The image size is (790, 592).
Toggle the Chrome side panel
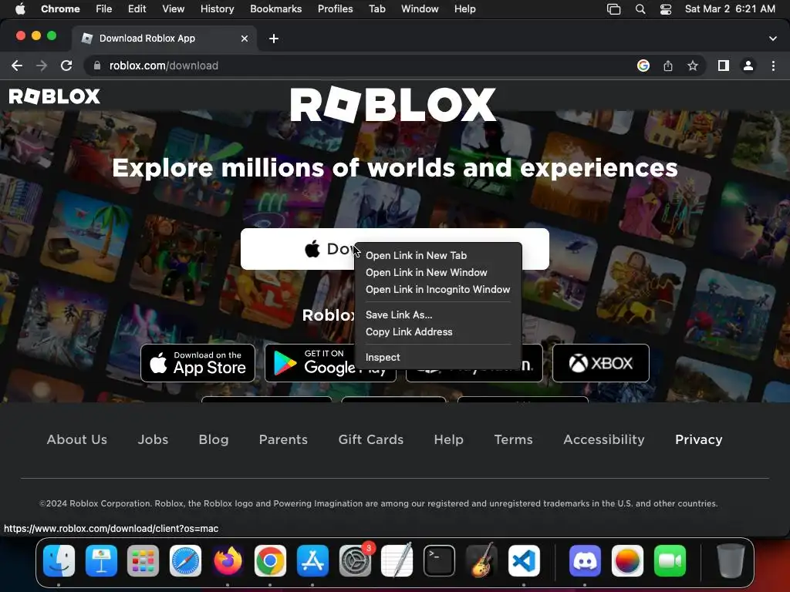[724, 66]
